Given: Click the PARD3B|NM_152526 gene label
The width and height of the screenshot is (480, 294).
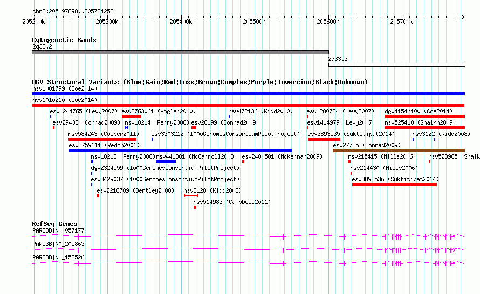Looking at the screenshot, I should (x=58, y=257).
